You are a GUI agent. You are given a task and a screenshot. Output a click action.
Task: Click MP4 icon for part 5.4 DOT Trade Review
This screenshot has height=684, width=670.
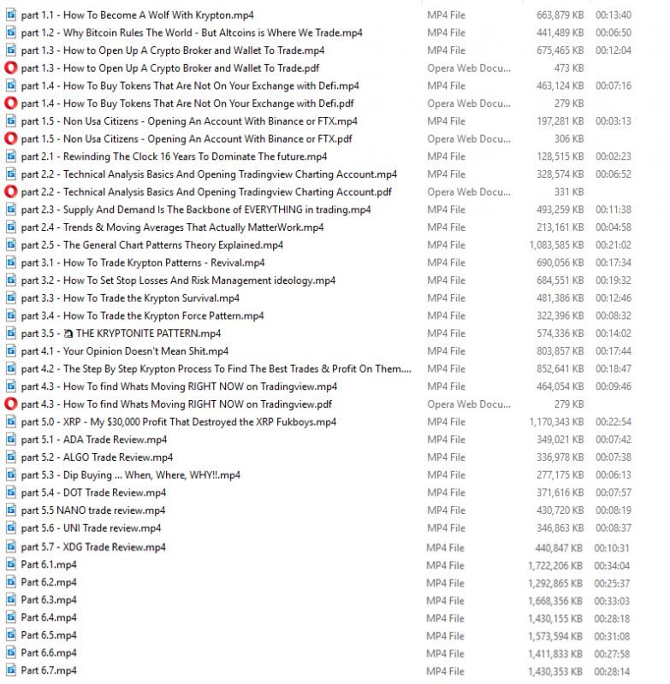tap(11, 492)
